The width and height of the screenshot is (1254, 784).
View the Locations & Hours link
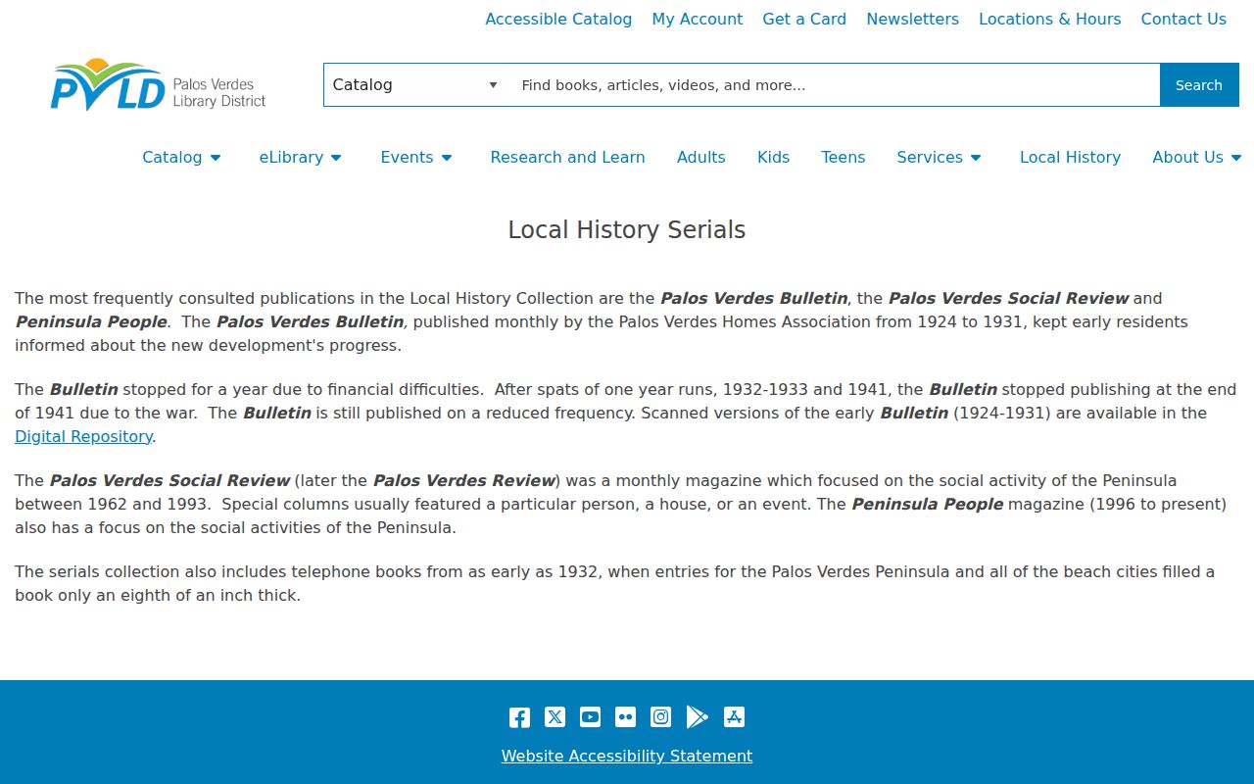coord(1050,19)
